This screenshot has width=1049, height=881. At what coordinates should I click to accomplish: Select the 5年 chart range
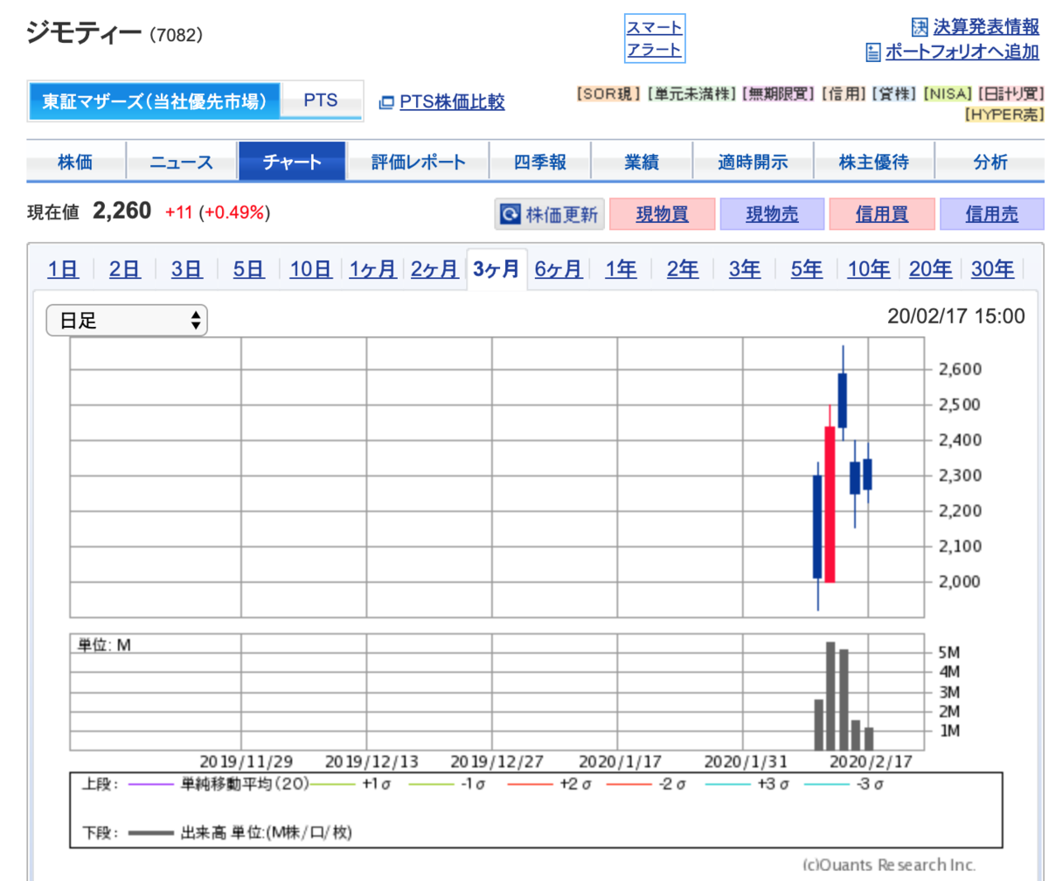[x=807, y=269]
